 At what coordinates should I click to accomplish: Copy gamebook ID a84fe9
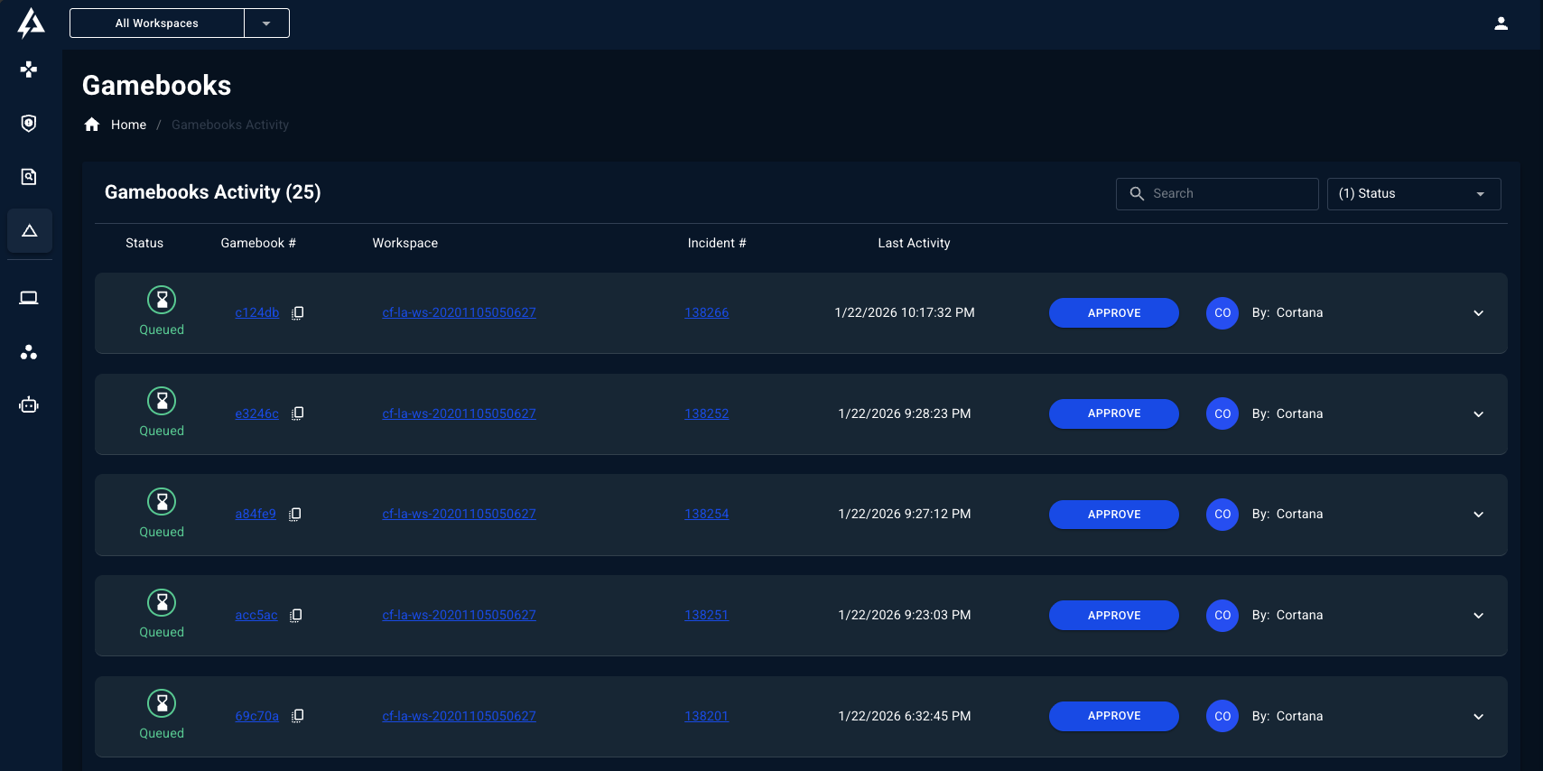point(294,515)
